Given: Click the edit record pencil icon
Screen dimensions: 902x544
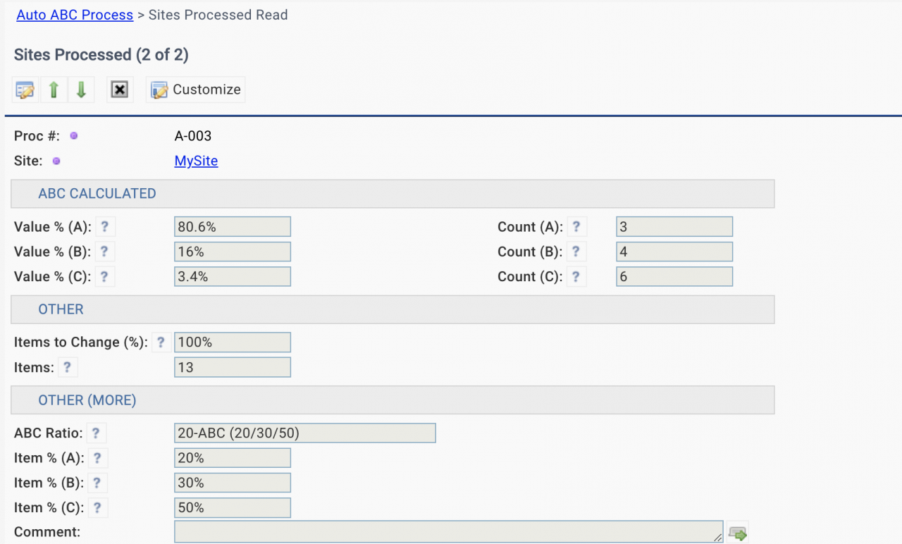Looking at the screenshot, I should [25, 90].
